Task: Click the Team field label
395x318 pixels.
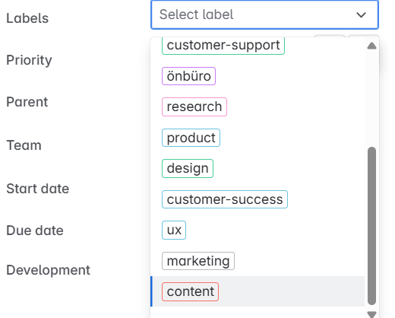Action: (24, 145)
